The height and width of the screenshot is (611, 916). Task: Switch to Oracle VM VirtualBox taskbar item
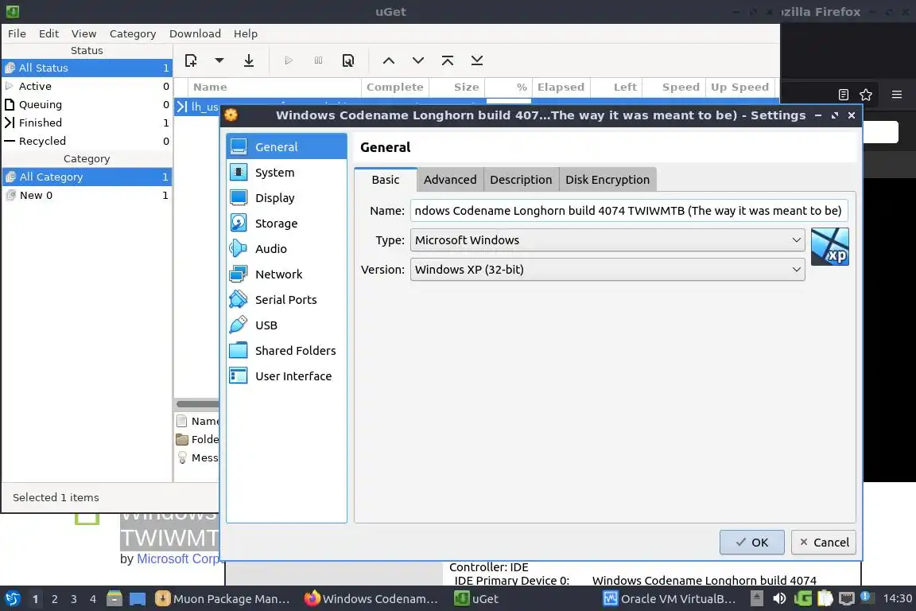[x=670, y=599]
